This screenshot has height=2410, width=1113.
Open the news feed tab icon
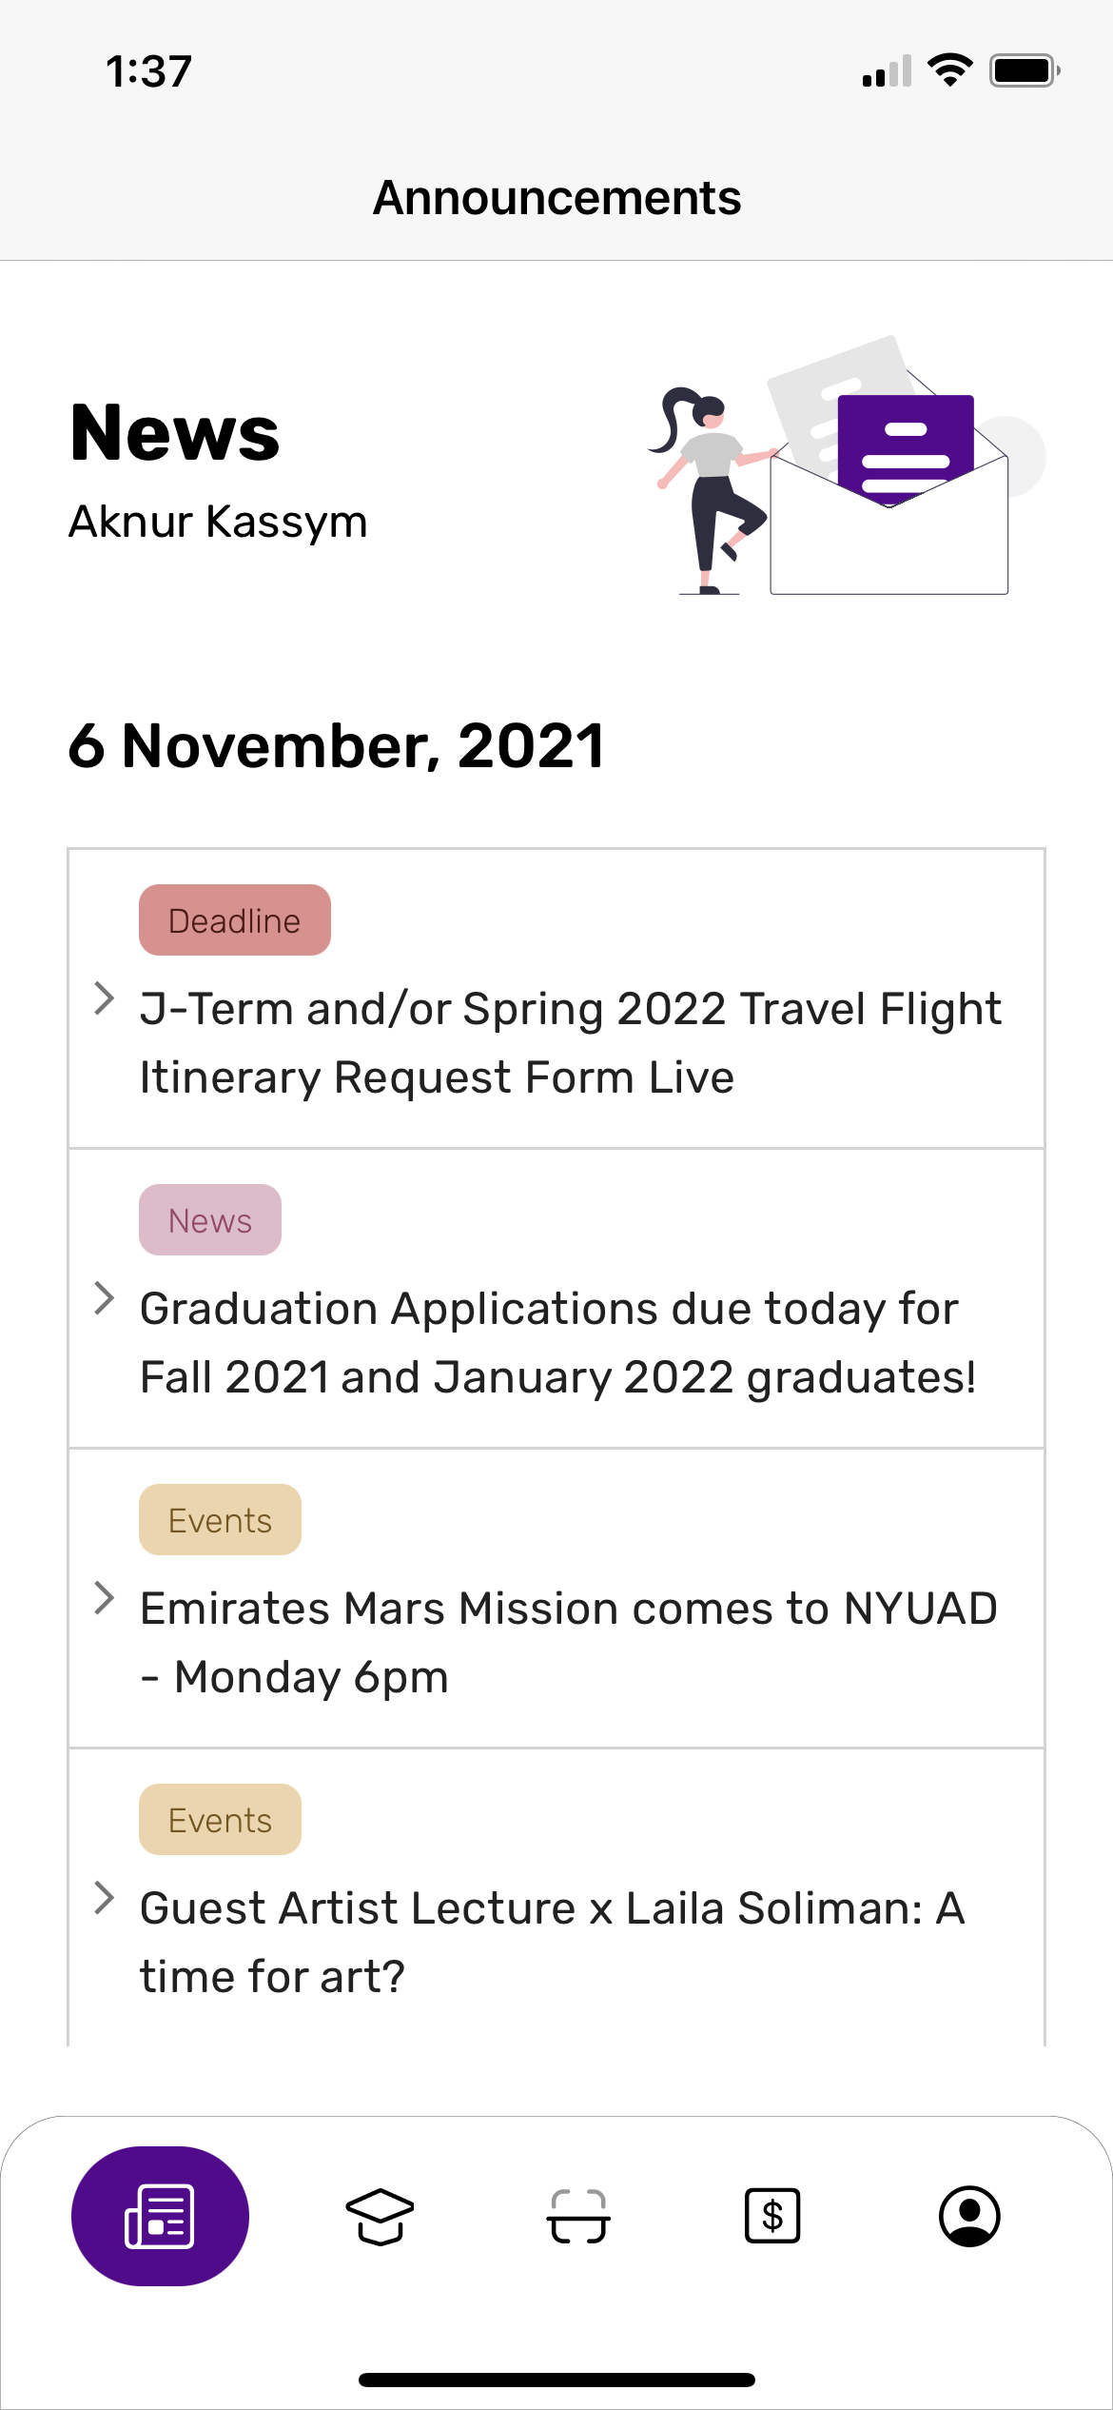160,2216
